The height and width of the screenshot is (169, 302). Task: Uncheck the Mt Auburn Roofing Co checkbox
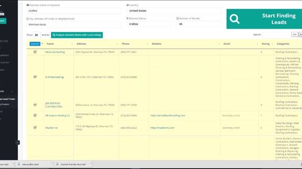(35, 115)
